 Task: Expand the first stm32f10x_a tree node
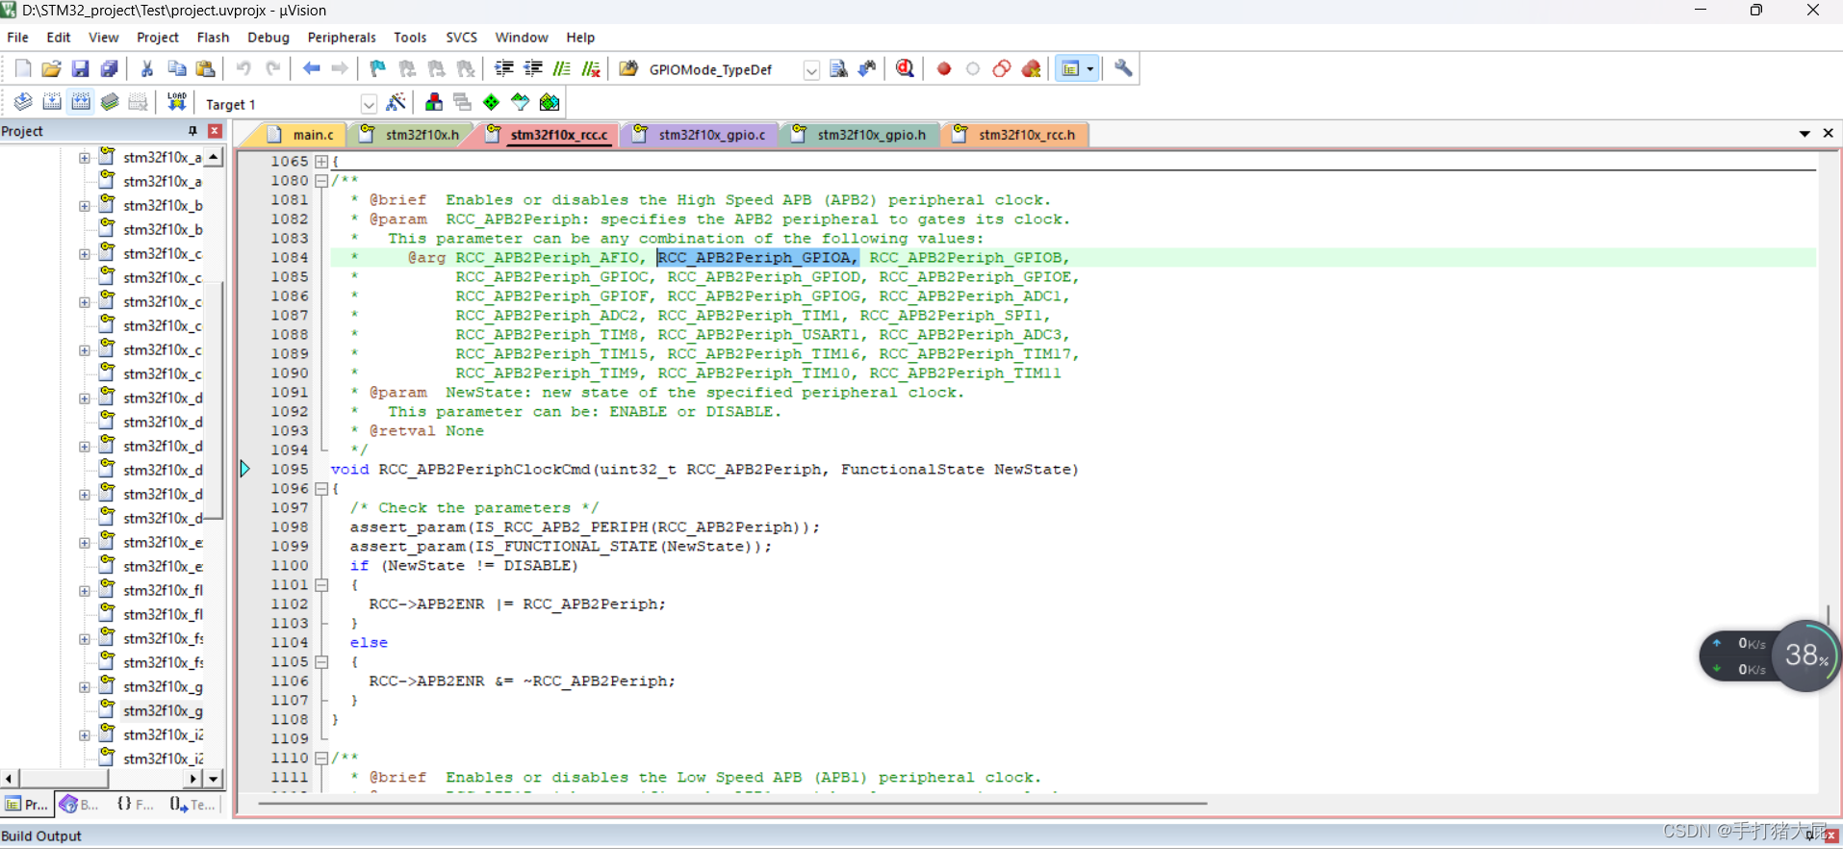[85, 158]
